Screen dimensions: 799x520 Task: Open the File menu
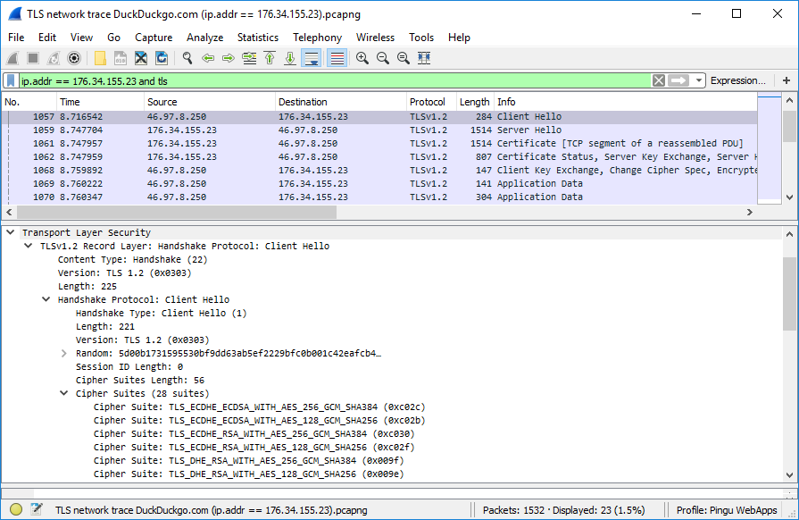16,38
